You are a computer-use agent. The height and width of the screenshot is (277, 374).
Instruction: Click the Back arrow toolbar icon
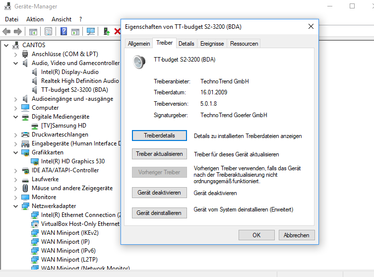pos(6,31)
